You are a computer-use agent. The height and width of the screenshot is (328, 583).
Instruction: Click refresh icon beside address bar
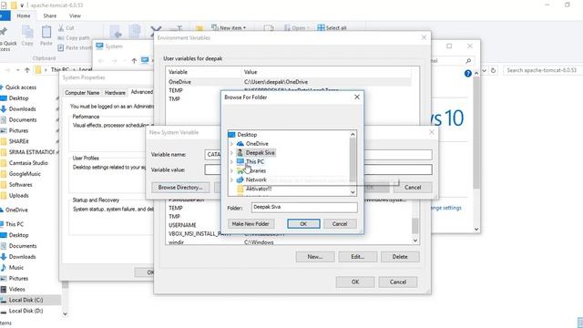coord(494,70)
